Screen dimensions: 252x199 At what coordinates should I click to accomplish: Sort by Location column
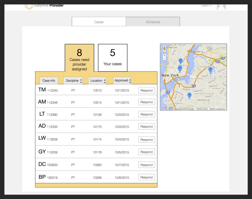pos(97,80)
